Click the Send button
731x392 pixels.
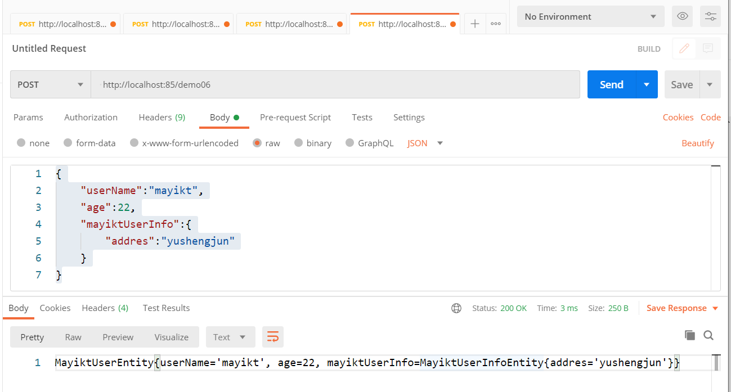click(612, 84)
